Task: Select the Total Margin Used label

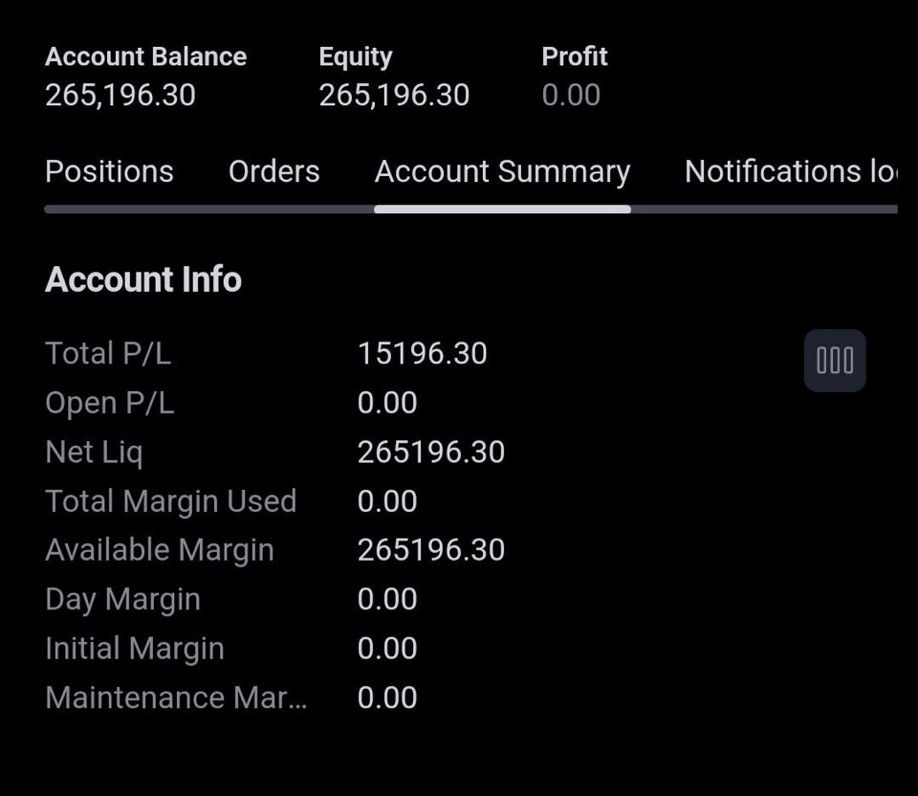Action: pos(171,501)
